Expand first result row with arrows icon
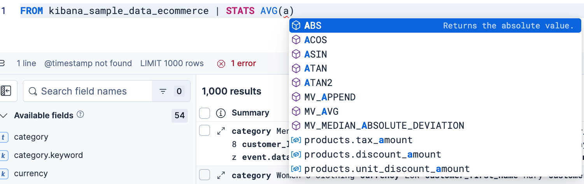This screenshot has height=184, width=584. point(221,131)
